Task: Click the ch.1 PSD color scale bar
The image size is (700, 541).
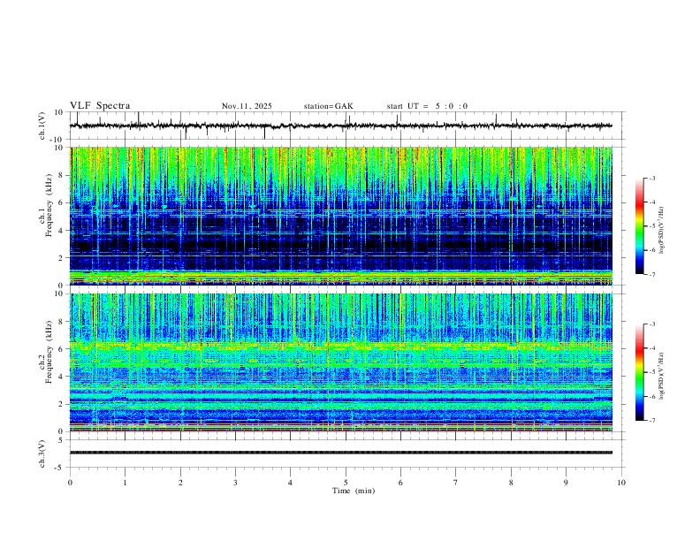Action: [x=640, y=226]
